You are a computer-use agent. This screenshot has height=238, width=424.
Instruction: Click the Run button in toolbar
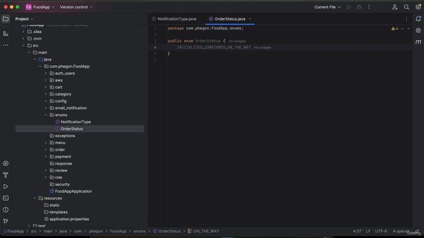tap(349, 7)
